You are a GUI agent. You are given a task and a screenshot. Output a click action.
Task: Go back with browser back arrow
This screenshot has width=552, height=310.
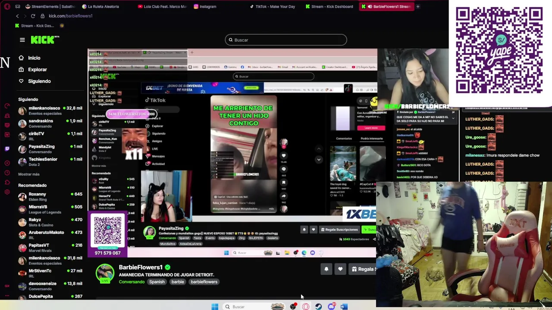coord(17,16)
